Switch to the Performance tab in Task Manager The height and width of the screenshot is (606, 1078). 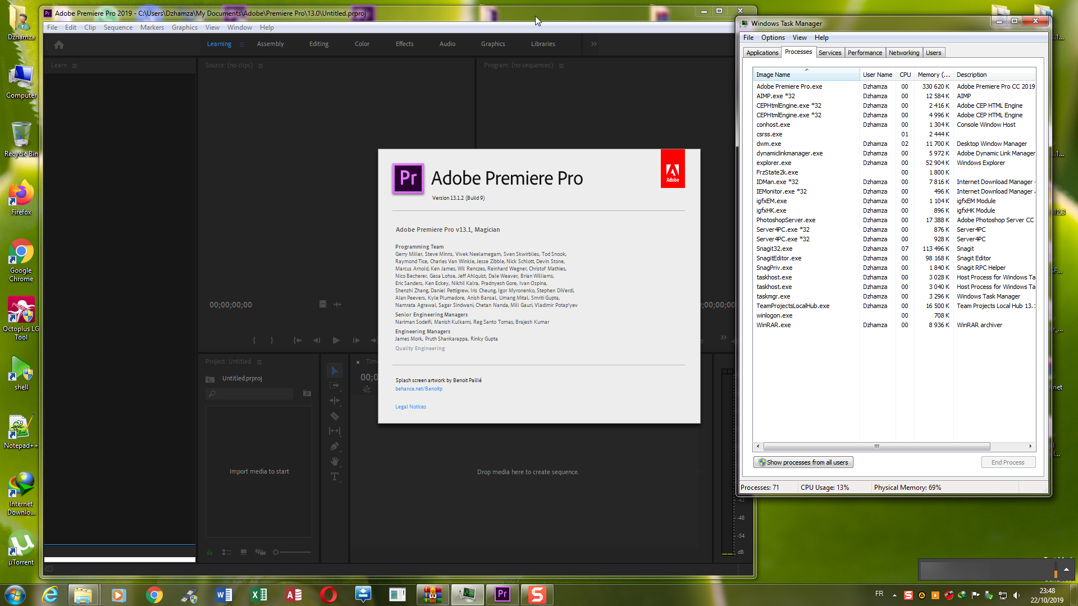(865, 53)
